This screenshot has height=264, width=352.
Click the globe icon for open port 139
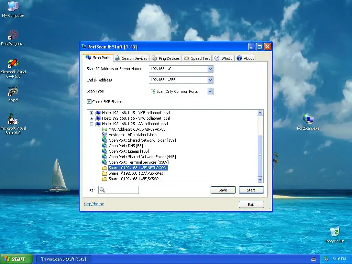(x=104, y=140)
